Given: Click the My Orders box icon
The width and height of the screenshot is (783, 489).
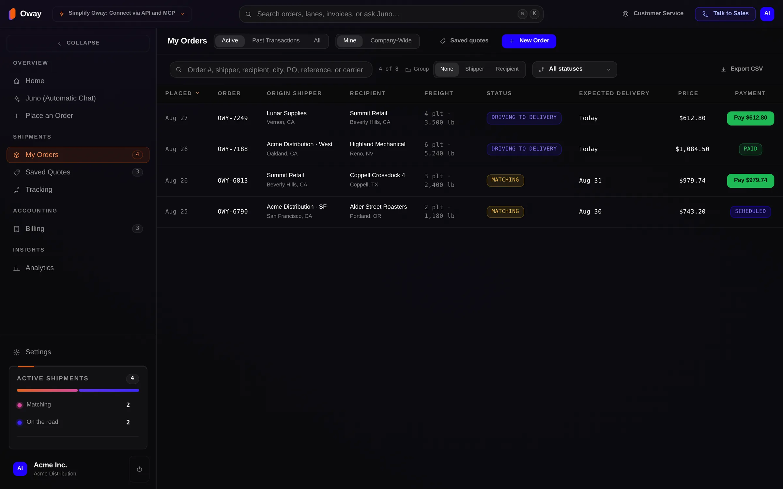Looking at the screenshot, I should pos(17,155).
